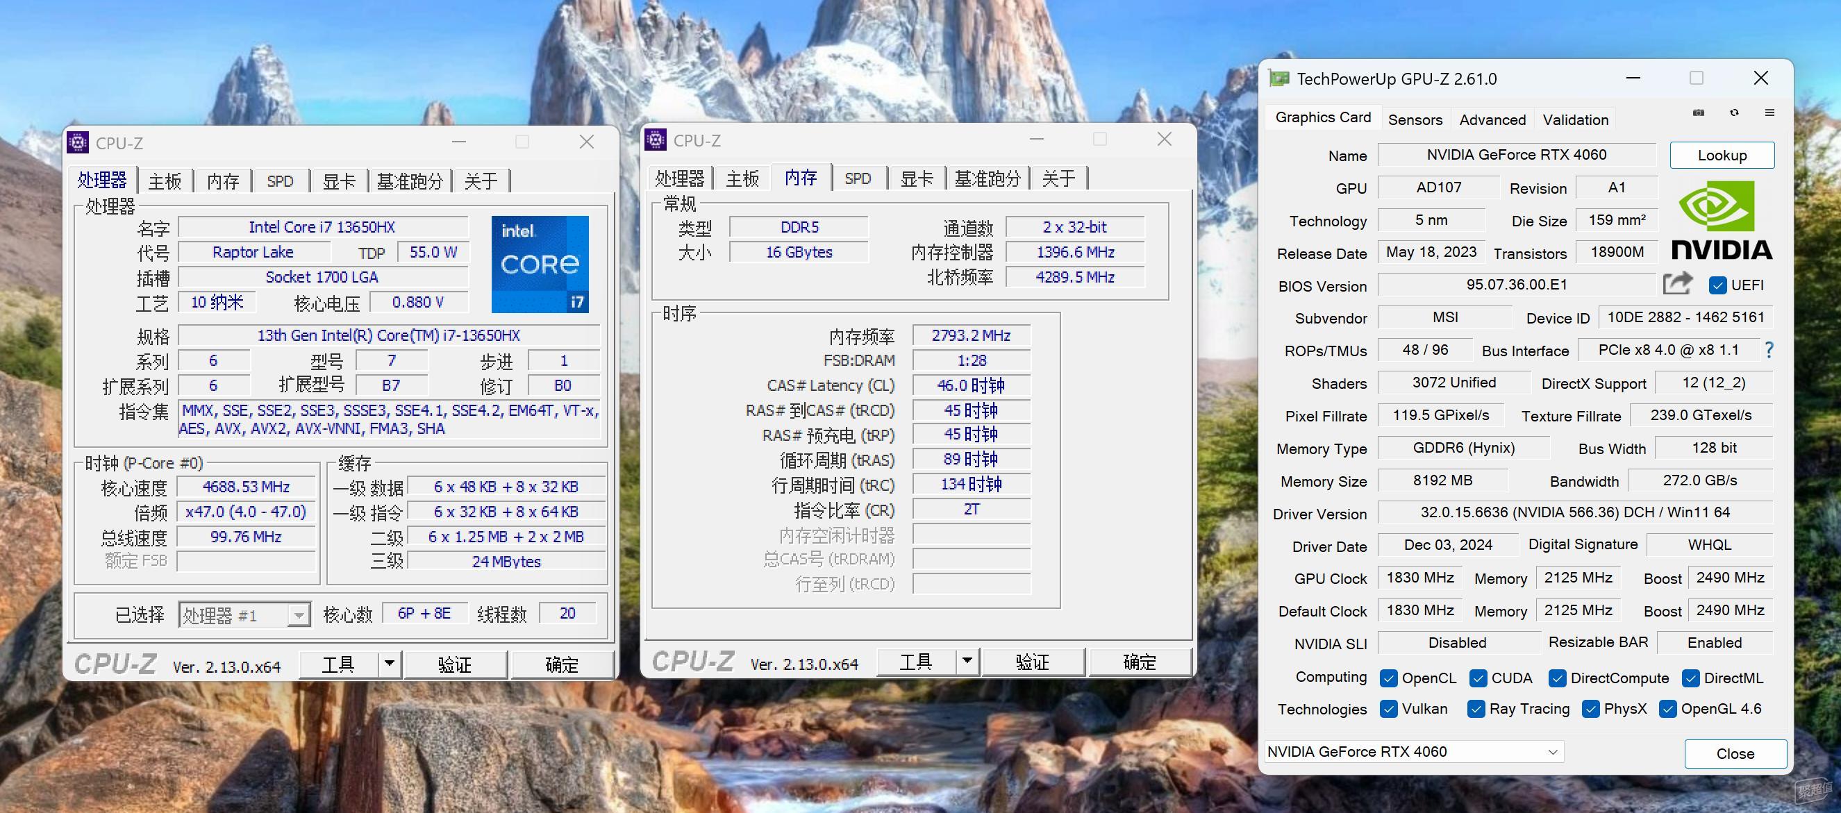Switch to the Validation tab in GPU-Z
1841x813 pixels.
click(x=1575, y=119)
